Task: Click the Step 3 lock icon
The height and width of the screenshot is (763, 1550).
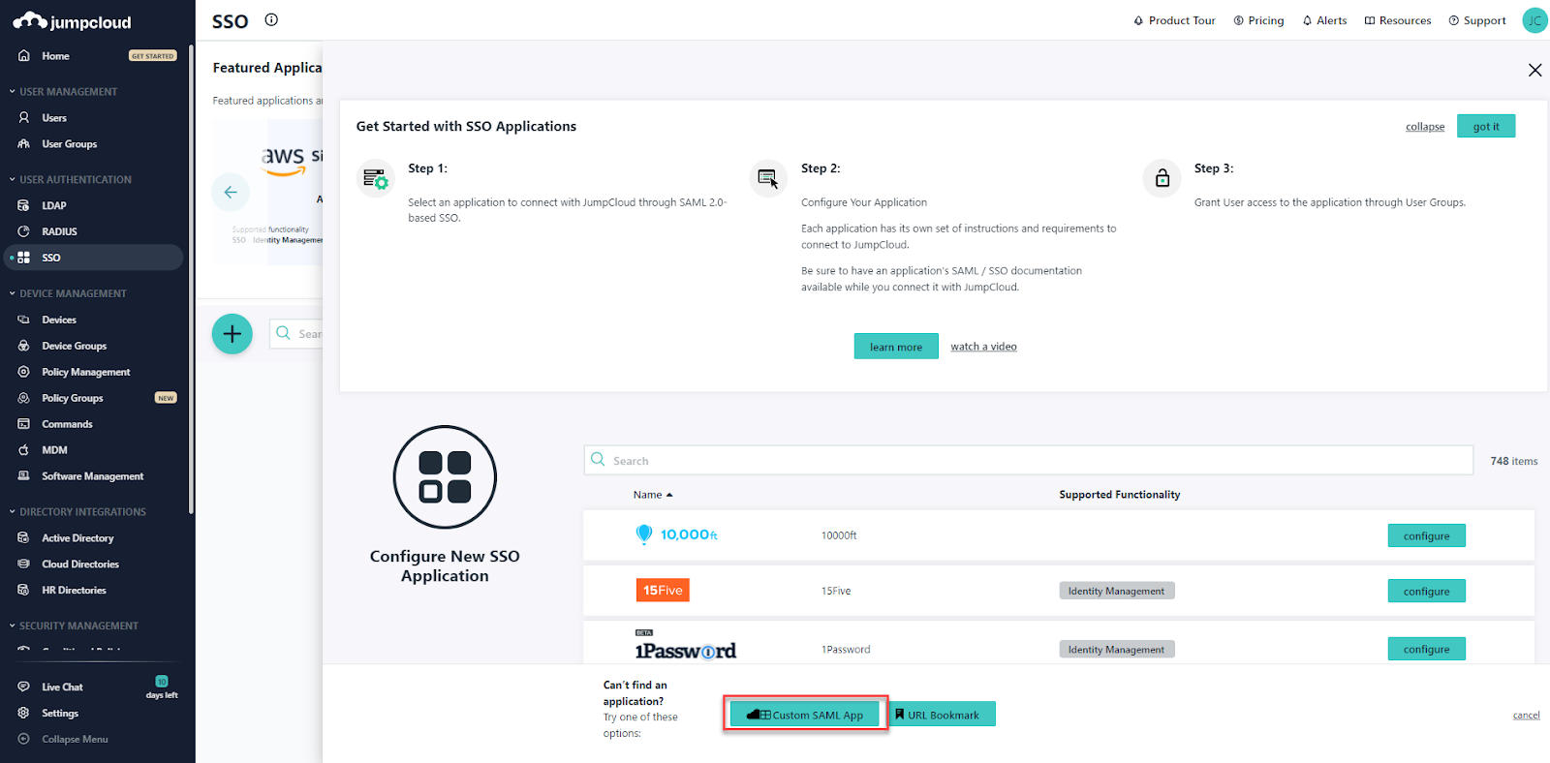Action: pyautogui.click(x=1162, y=178)
